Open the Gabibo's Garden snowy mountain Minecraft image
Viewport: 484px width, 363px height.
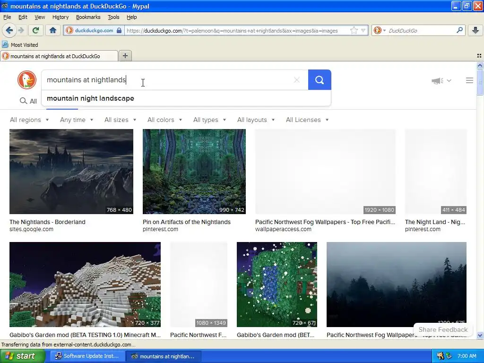click(85, 284)
